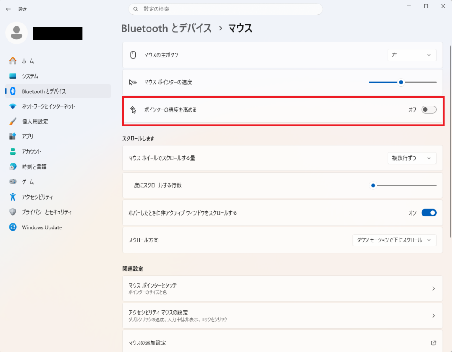Open the スクロール方向 dropdown

(x=394, y=240)
